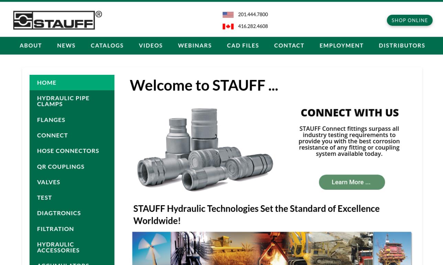Open the ABOUT menu item
Viewport: 443px width, 265px height.
tap(31, 45)
